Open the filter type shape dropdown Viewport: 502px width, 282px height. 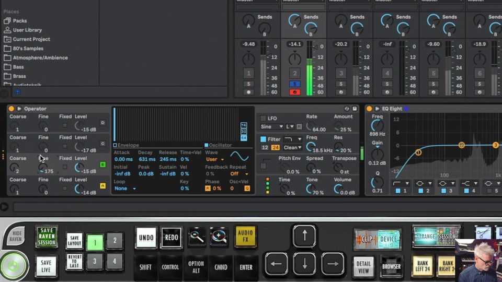pos(293,139)
